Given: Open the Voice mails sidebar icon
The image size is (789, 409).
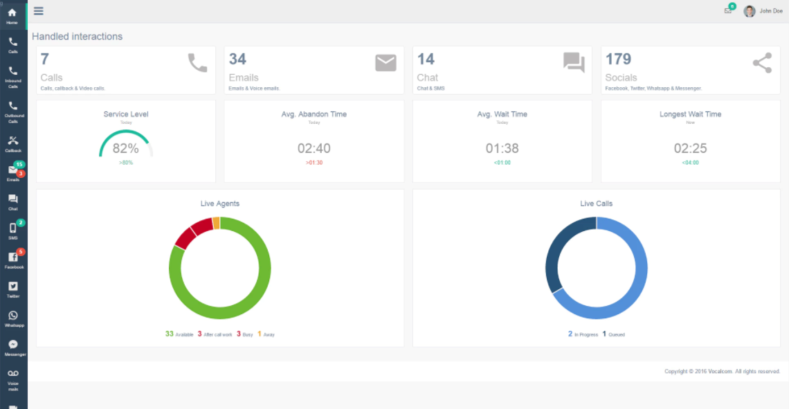Looking at the screenshot, I should (x=13, y=380).
